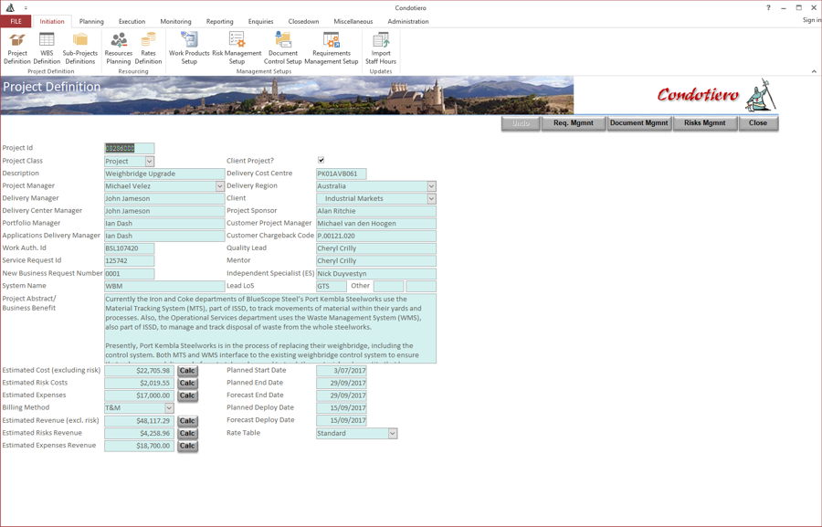Open the Delivery Region dropdown
The width and height of the screenshot is (822, 527).
[431, 186]
